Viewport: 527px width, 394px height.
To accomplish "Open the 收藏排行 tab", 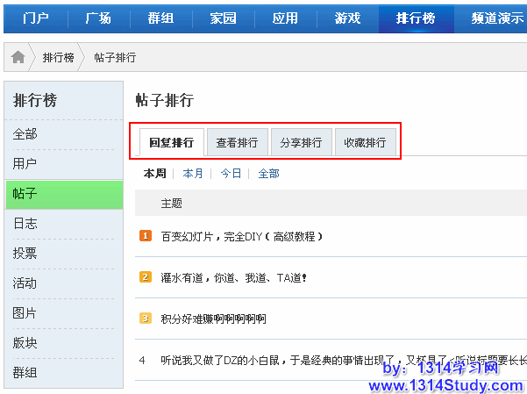I will tap(365, 142).
